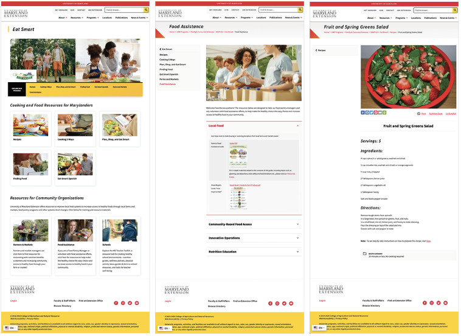This screenshot has height=336, width=461.
Task: Click the search magnifier on the Eat Smart page
Action: coord(146,10)
